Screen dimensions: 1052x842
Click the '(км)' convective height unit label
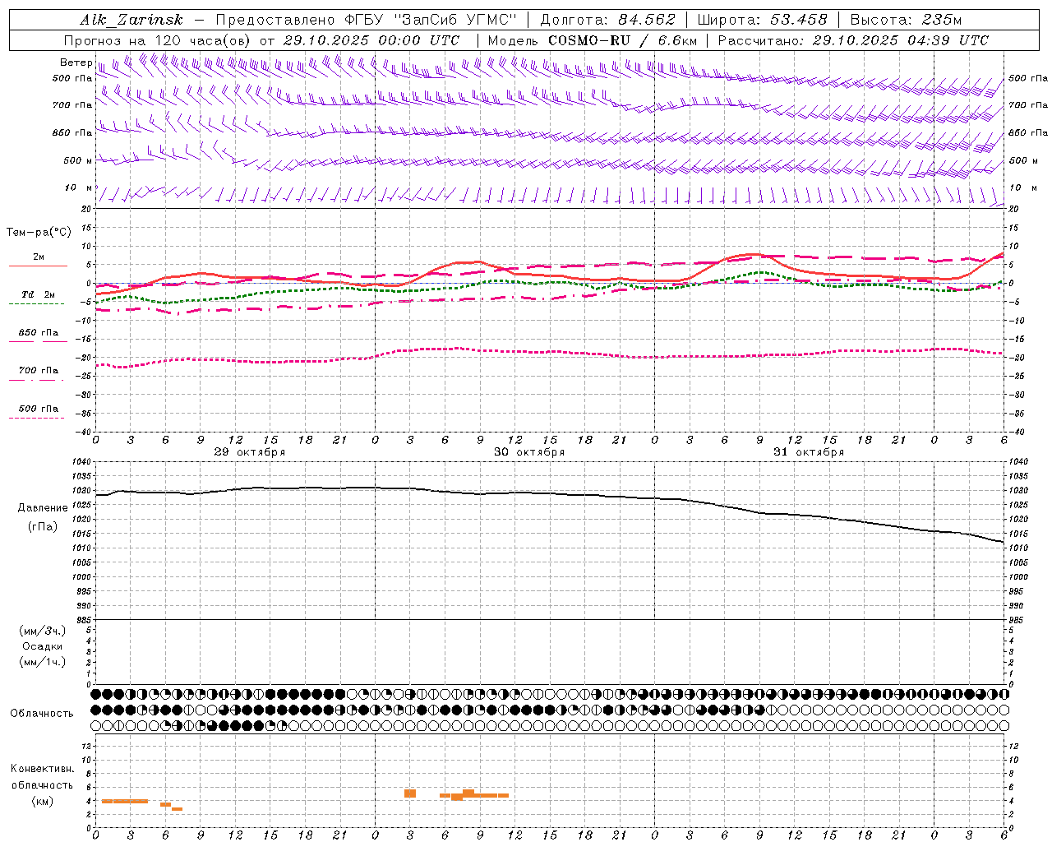point(43,801)
